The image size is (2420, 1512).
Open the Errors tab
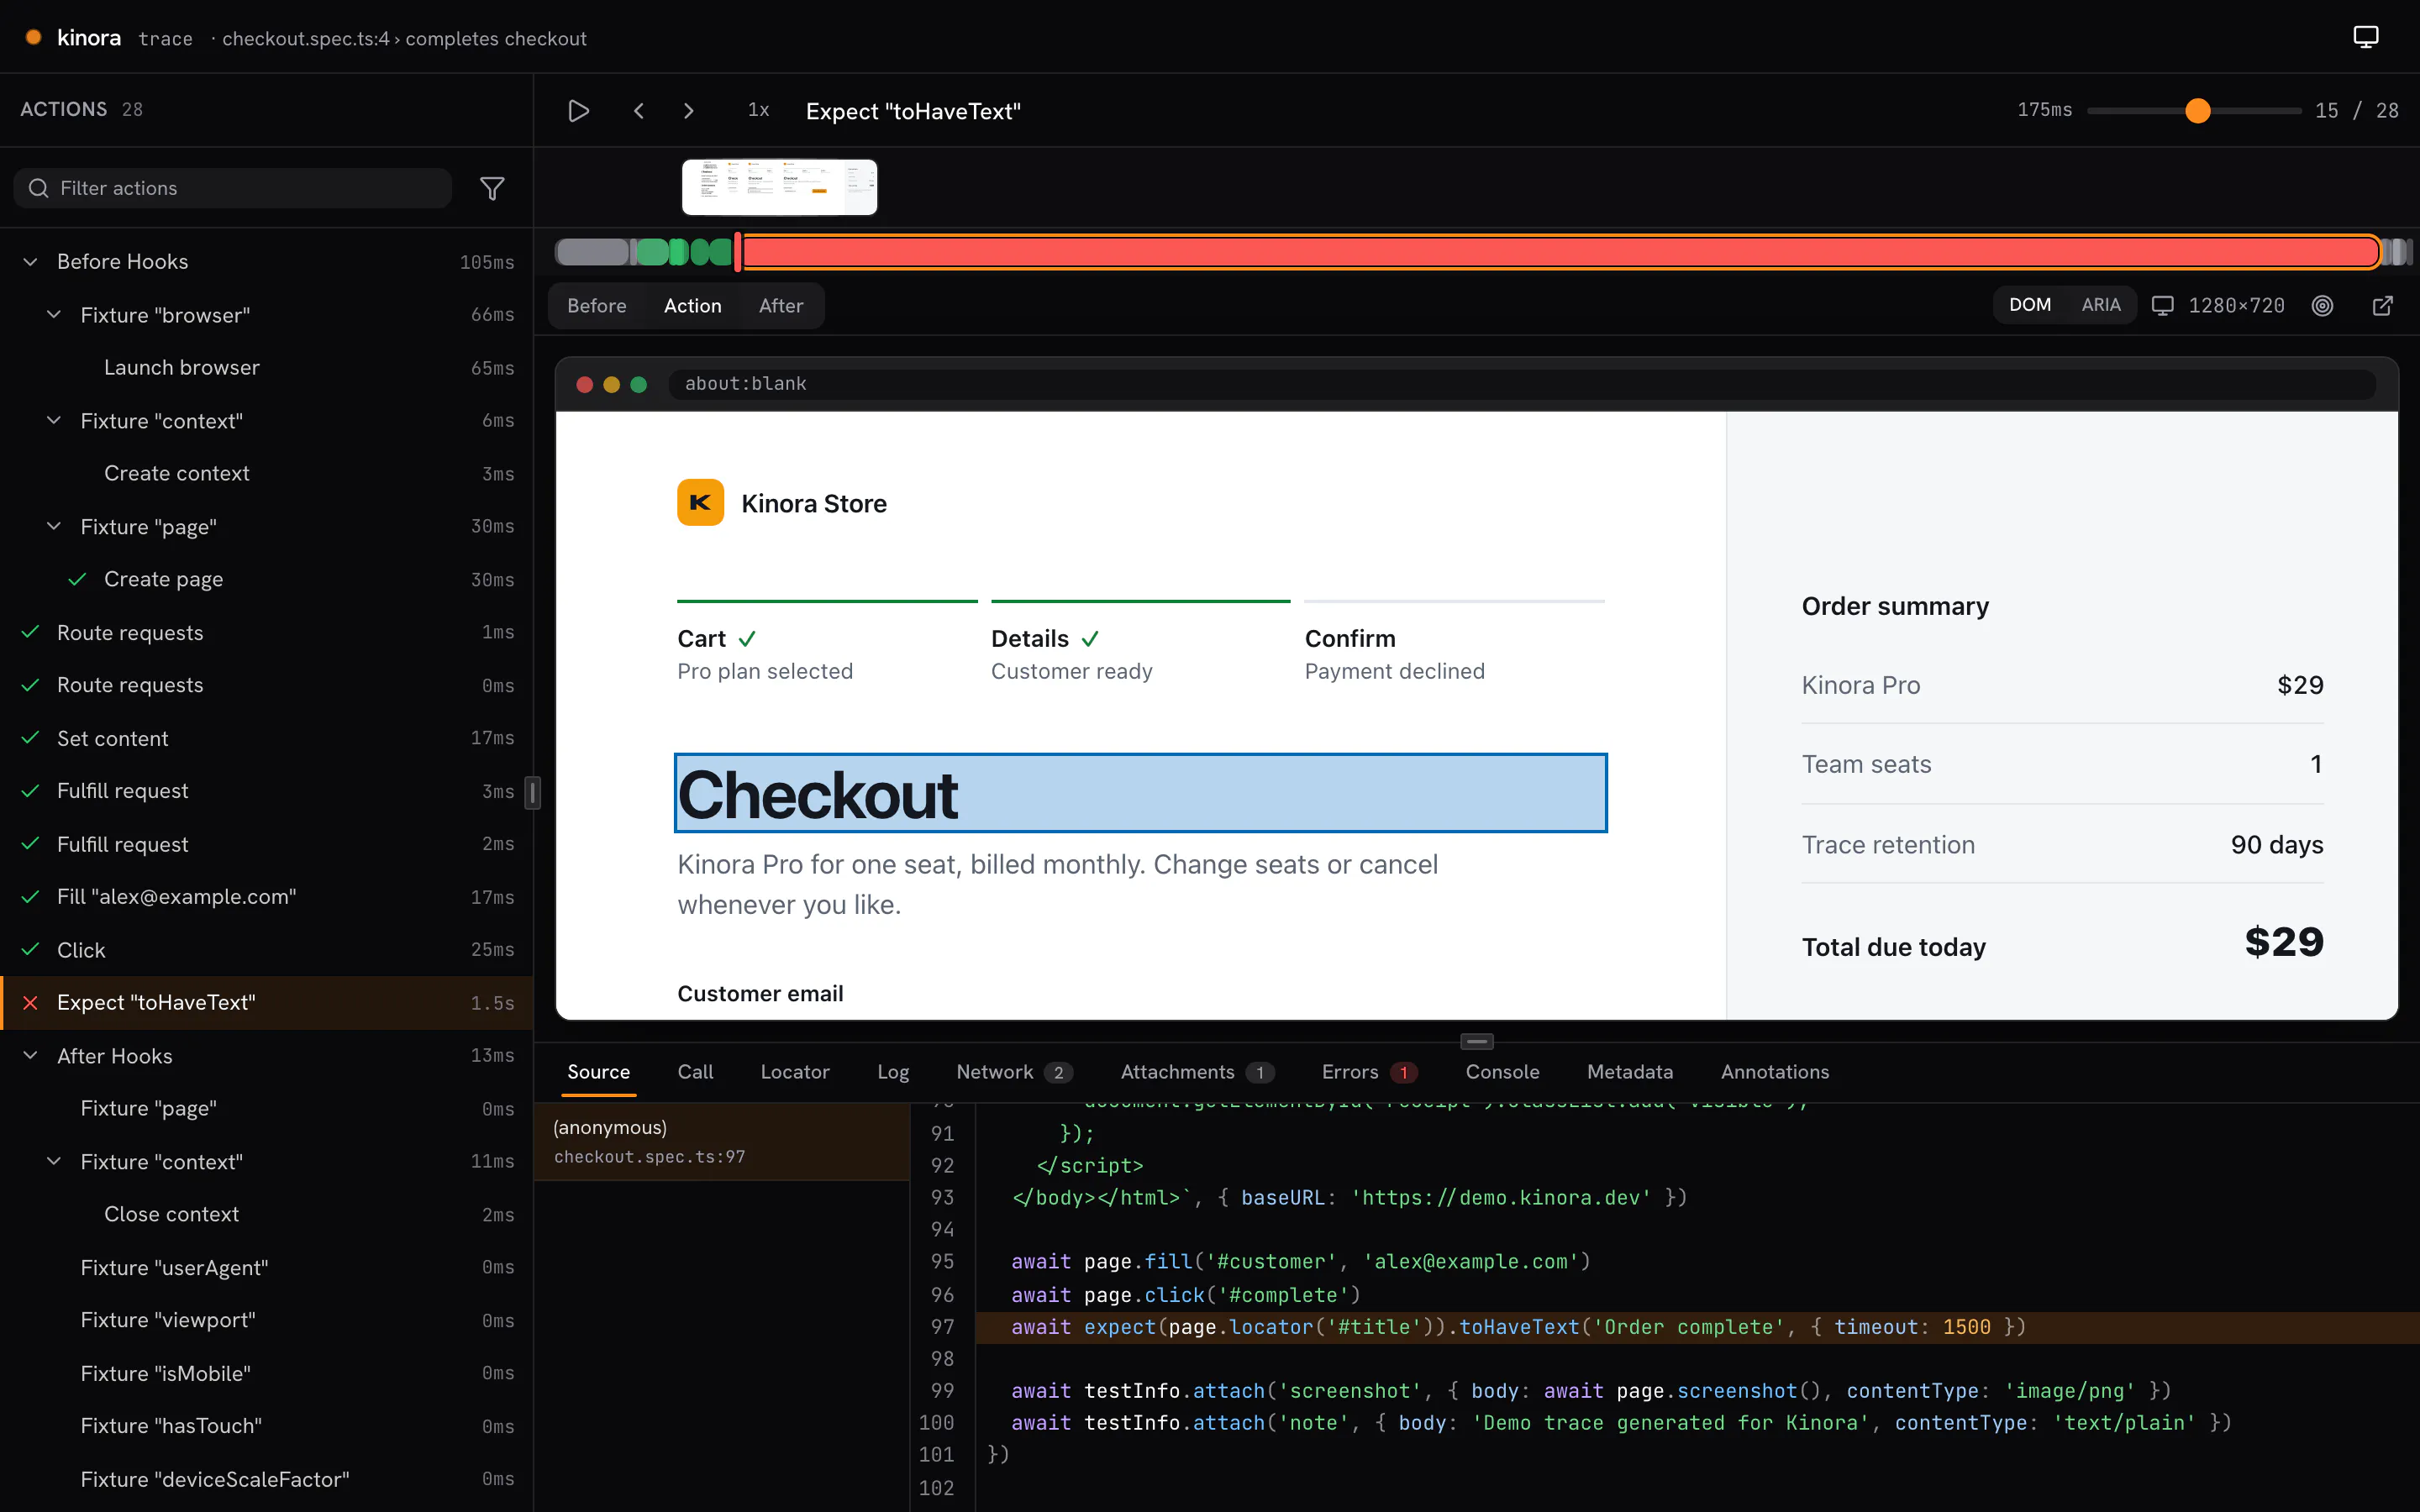tap(1369, 1072)
